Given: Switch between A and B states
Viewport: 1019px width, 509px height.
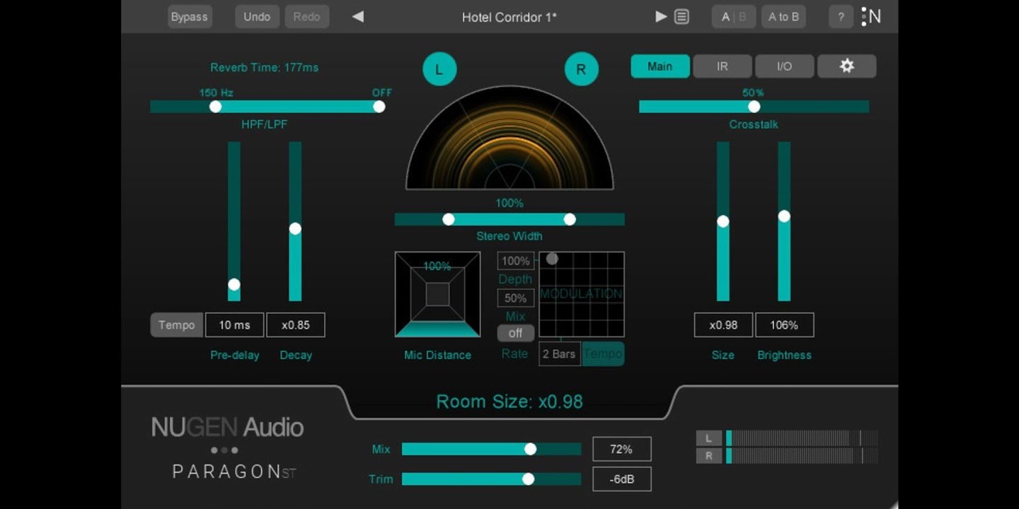Looking at the screenshot, I should [x=733, y=17].
